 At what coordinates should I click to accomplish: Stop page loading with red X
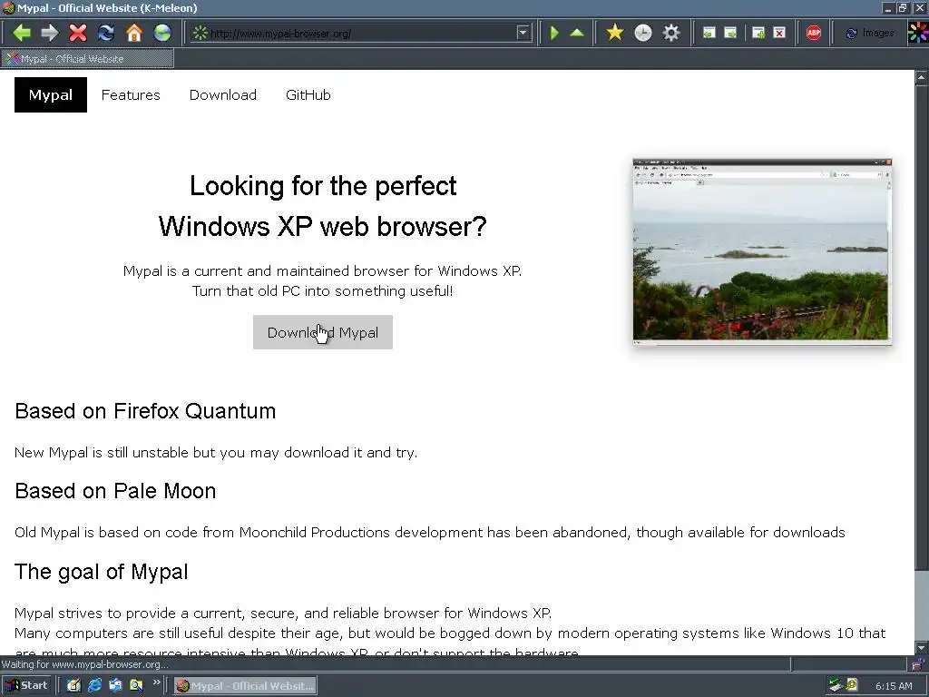(78, 33)
